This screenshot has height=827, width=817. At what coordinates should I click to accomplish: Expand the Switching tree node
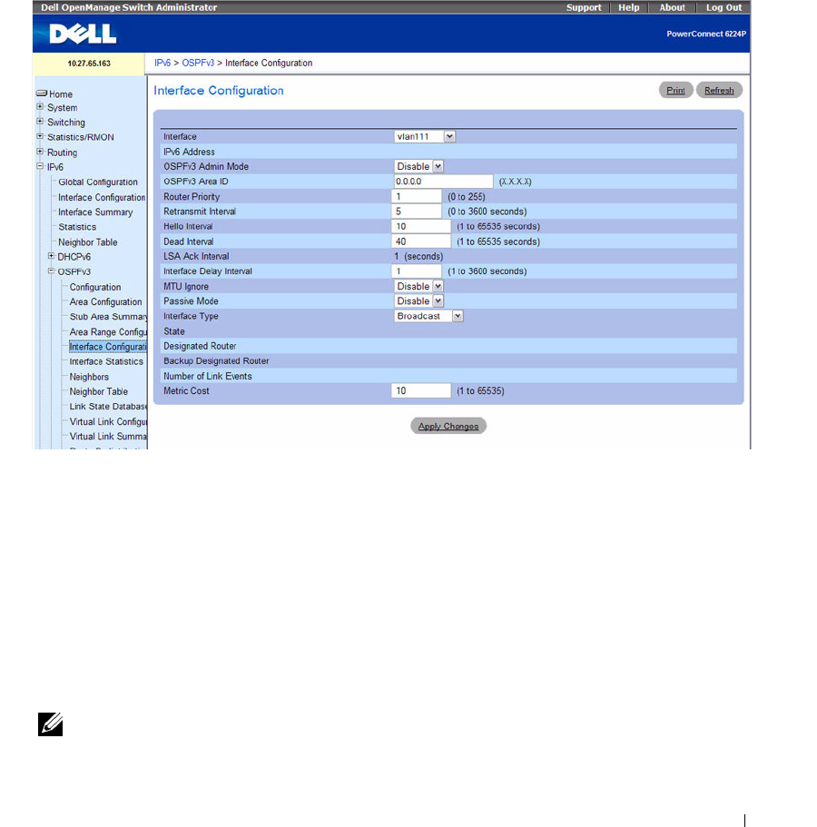pyautogui.click(x=40, y=122)
